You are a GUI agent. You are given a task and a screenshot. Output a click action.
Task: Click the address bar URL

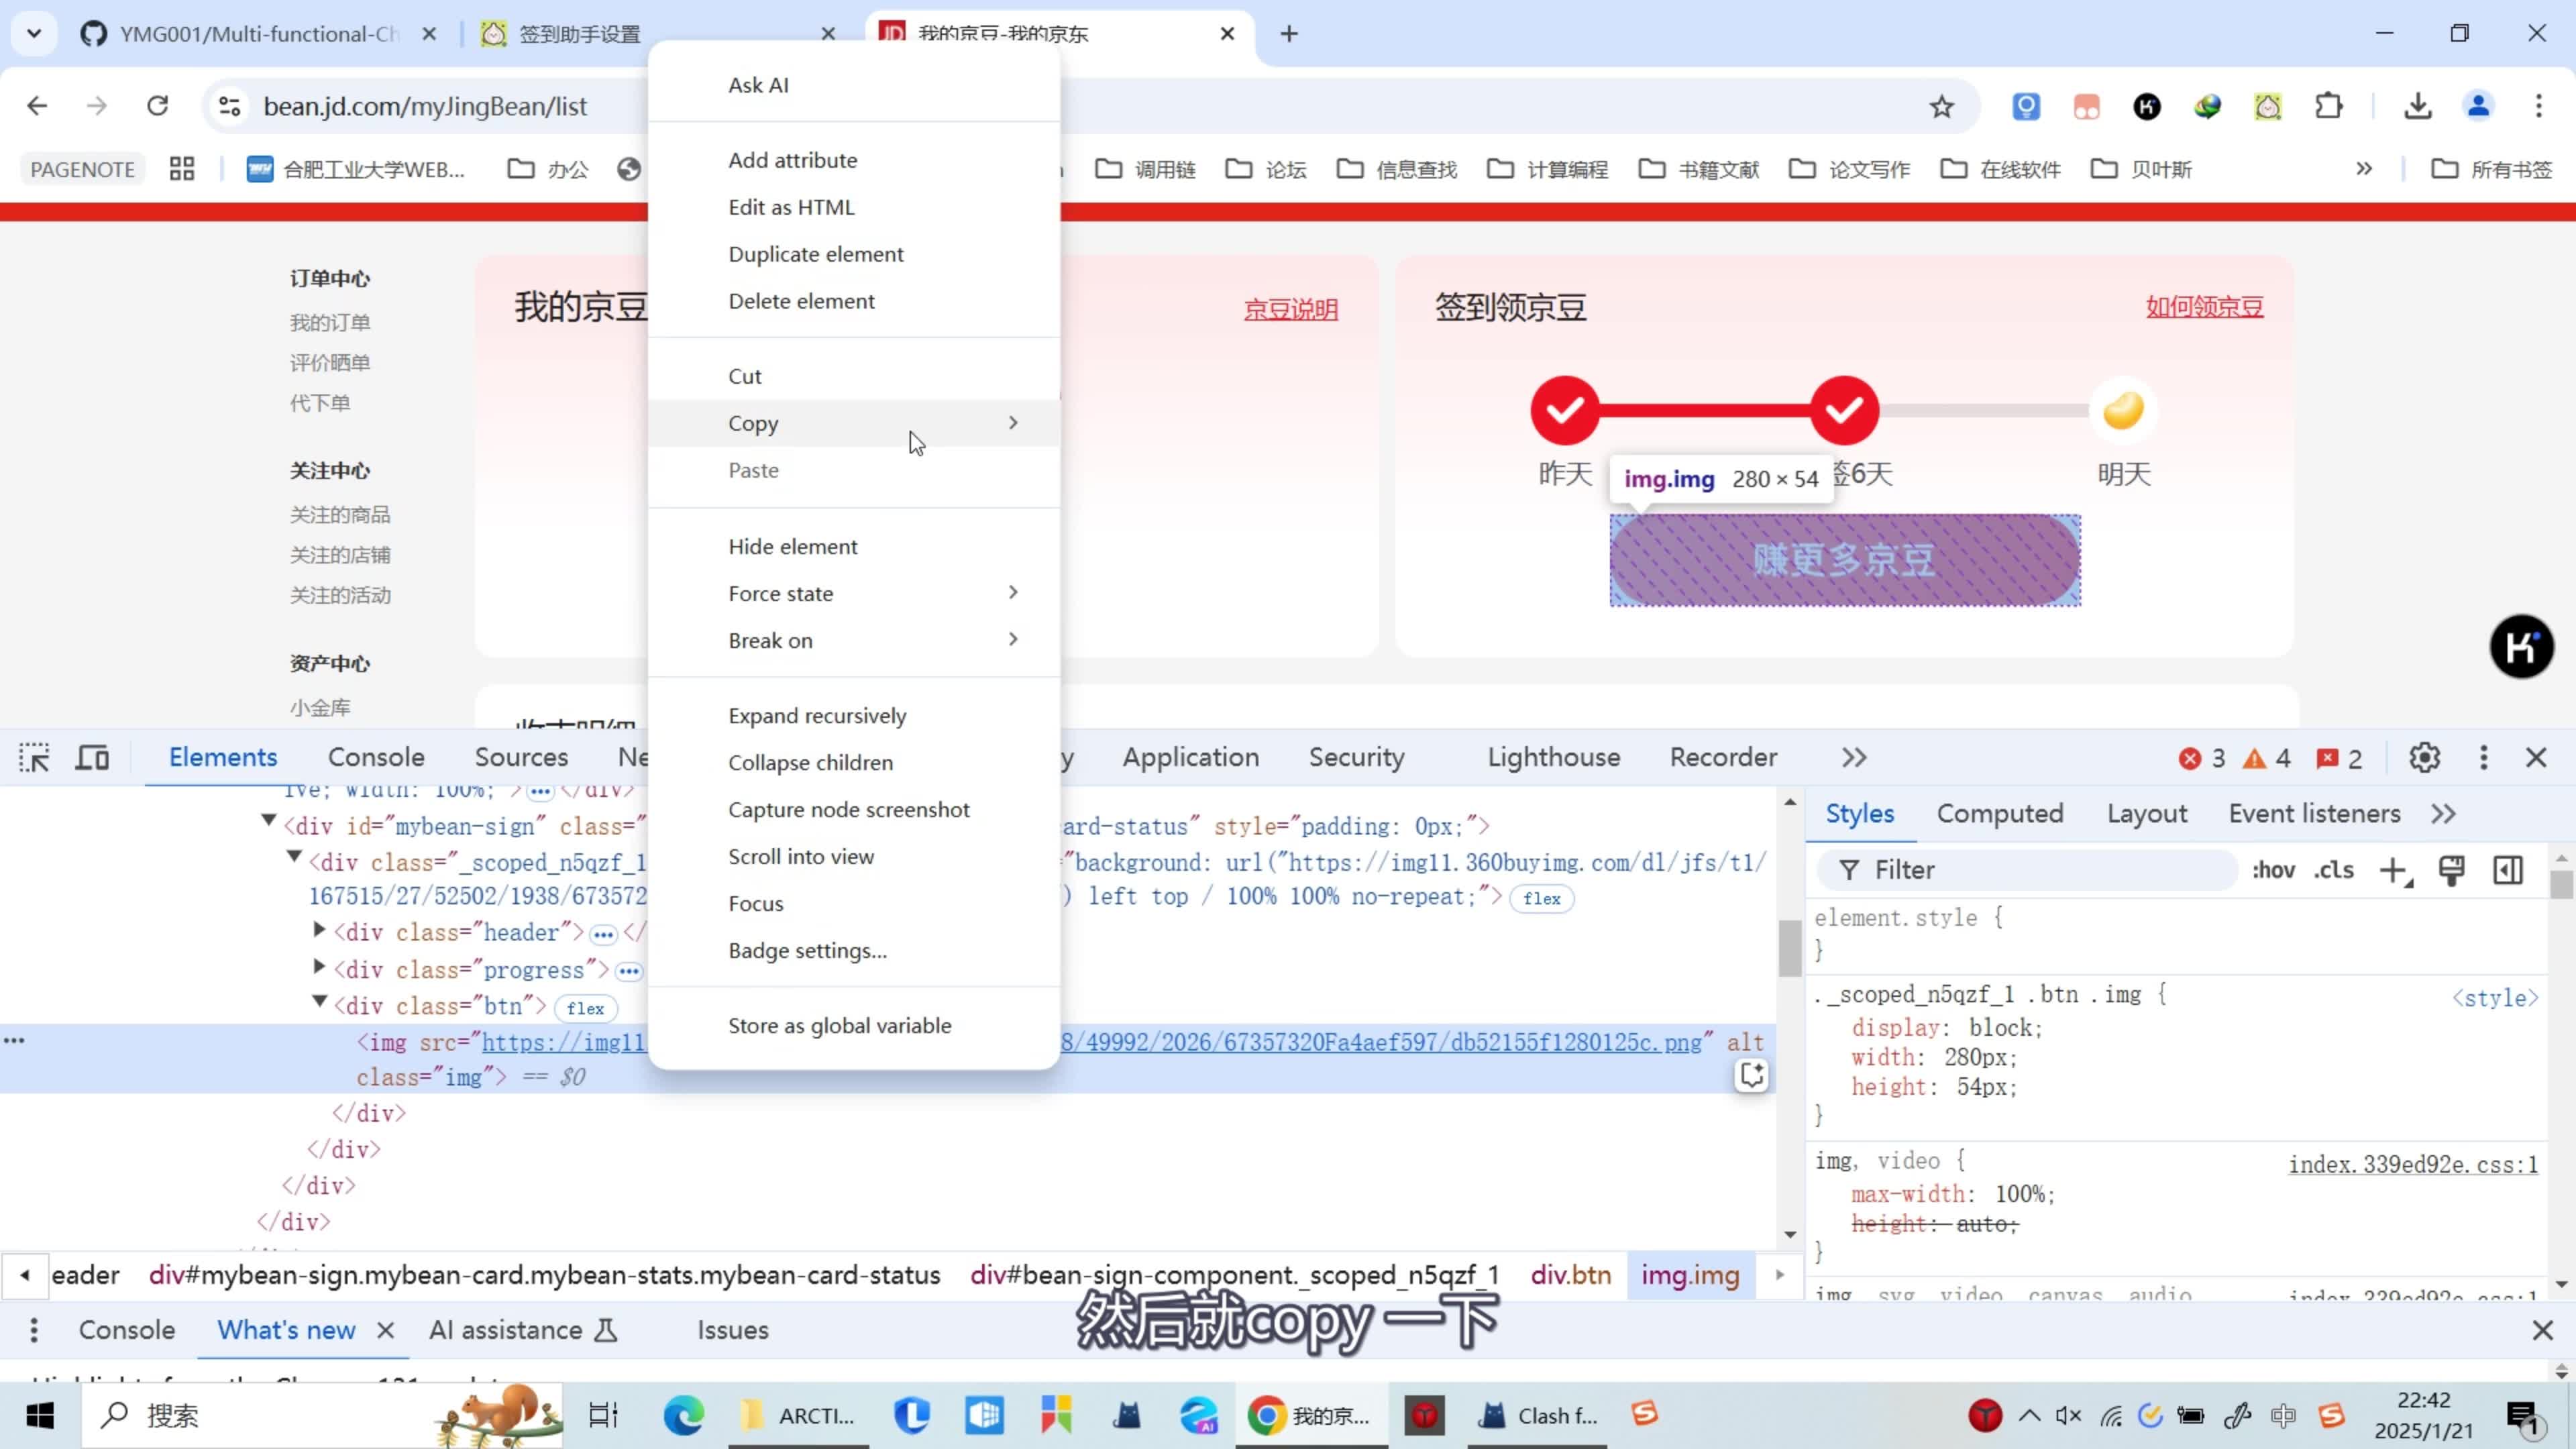(x=425, y=107)
